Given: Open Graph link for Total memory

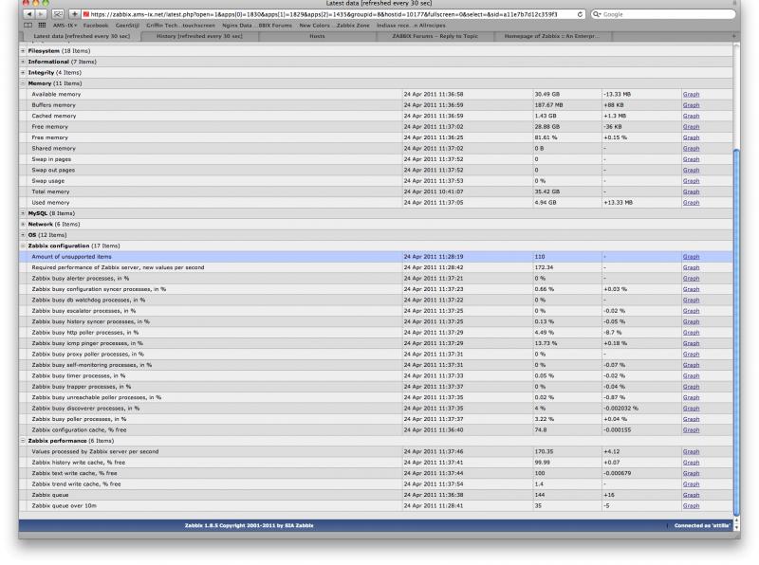Looking at the screenshot, I should [x=691, y=191].
